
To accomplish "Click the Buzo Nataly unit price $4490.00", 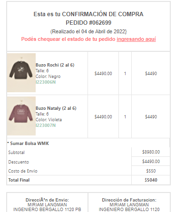I will [103, 117].
